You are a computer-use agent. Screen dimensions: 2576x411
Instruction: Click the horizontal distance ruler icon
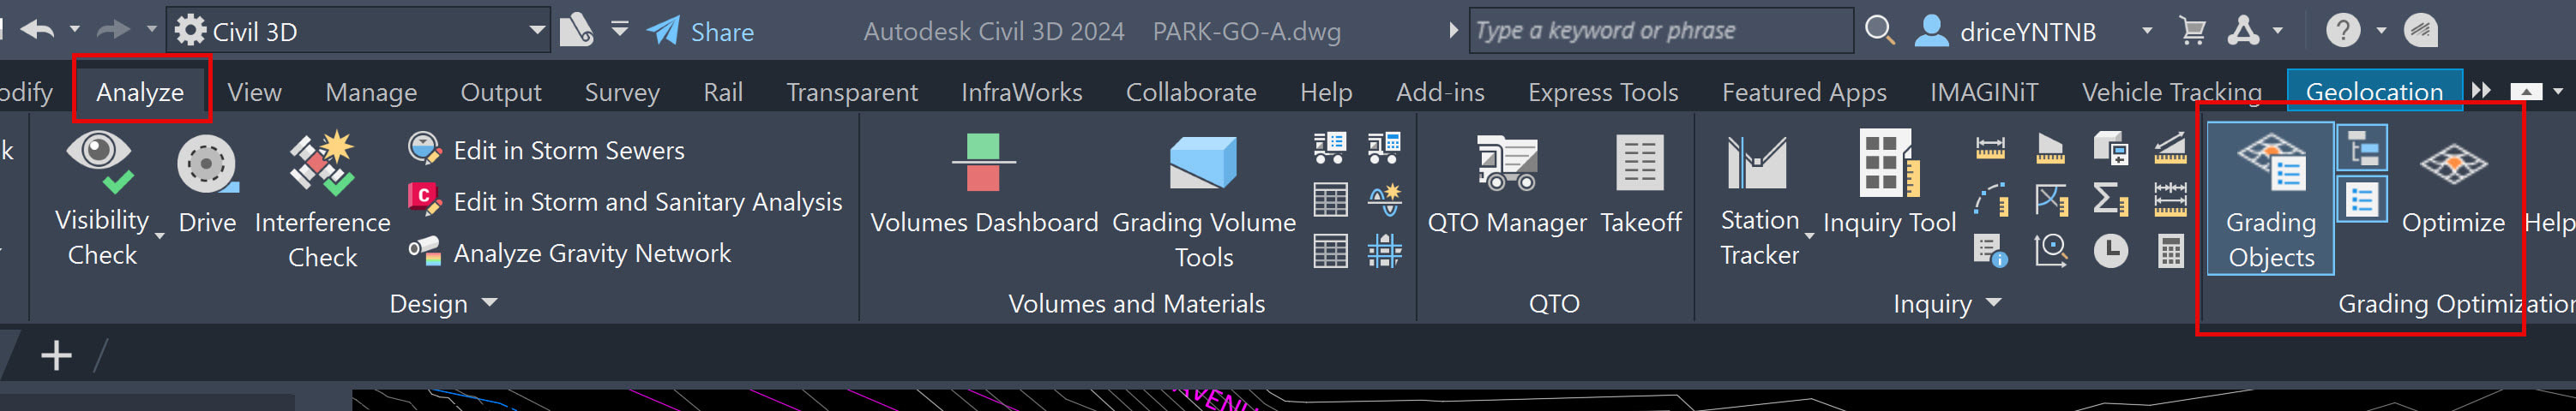[1990, 147]
